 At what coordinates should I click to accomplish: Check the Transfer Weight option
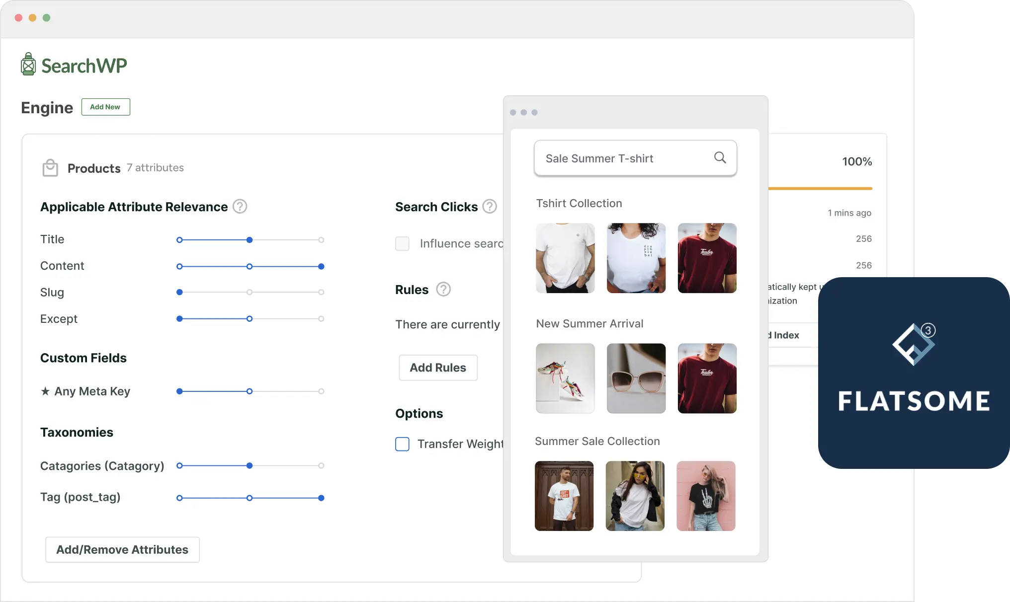[x=402, y=444]
